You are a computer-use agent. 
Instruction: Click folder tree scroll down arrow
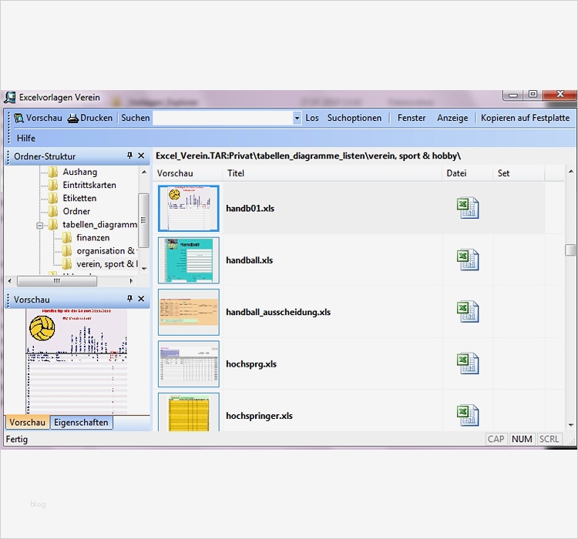pos(144,269)
